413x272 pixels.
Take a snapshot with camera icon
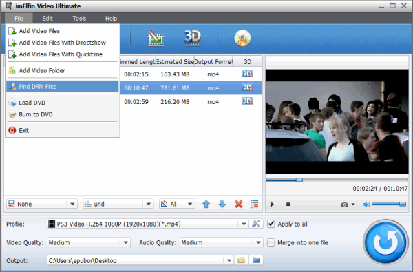(344, 205)
